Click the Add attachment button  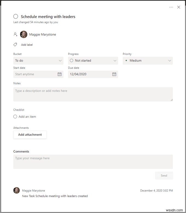[x=30, y=134]
